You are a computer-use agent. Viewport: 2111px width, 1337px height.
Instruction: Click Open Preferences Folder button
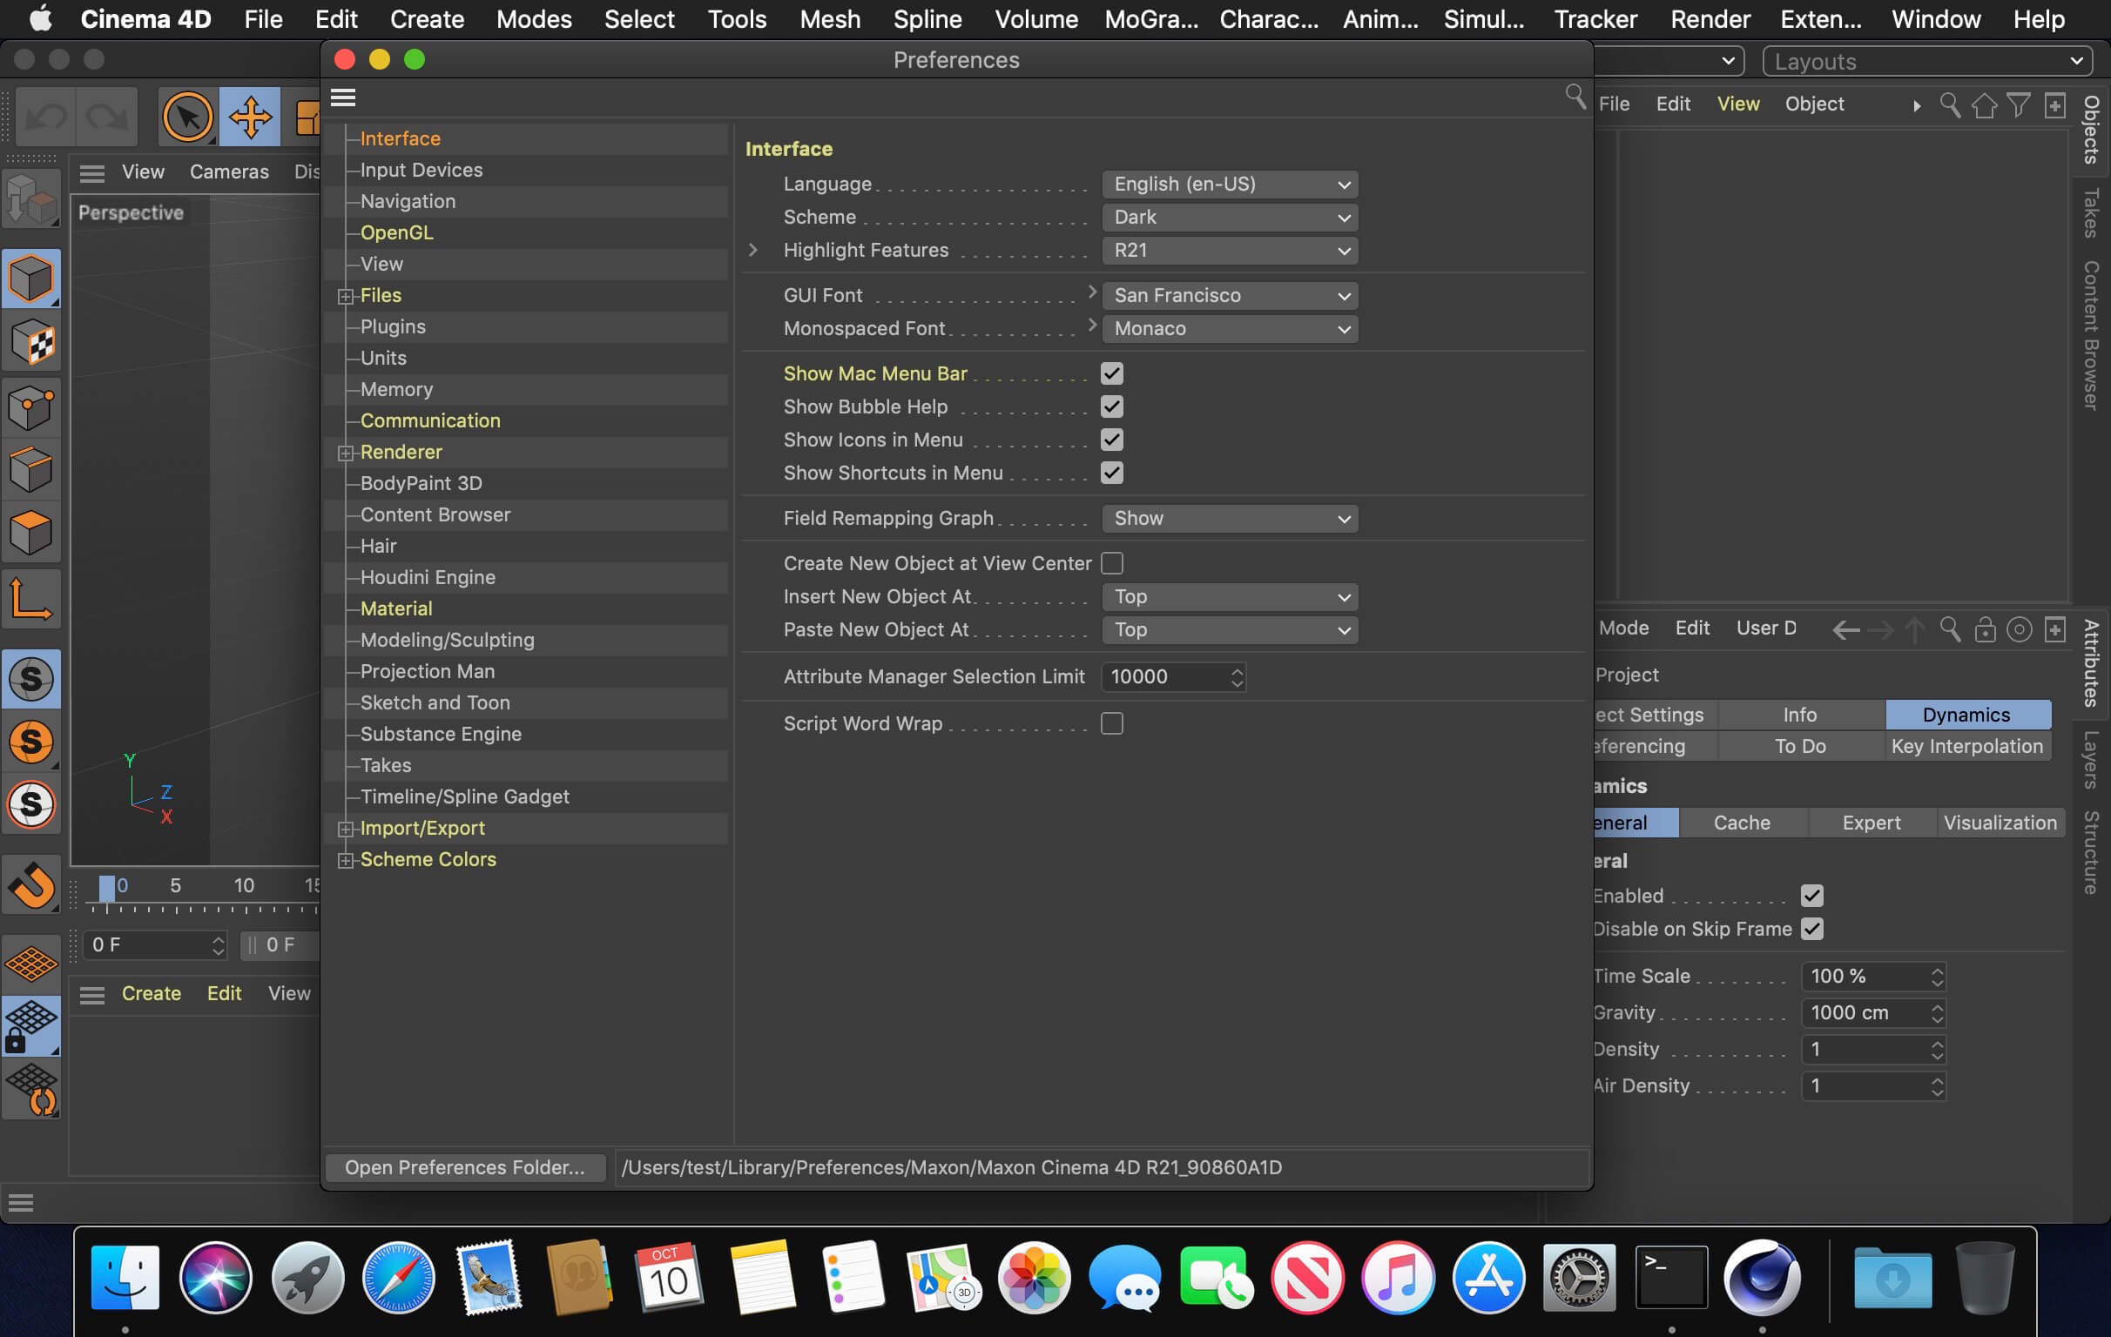pos(464,1167)
